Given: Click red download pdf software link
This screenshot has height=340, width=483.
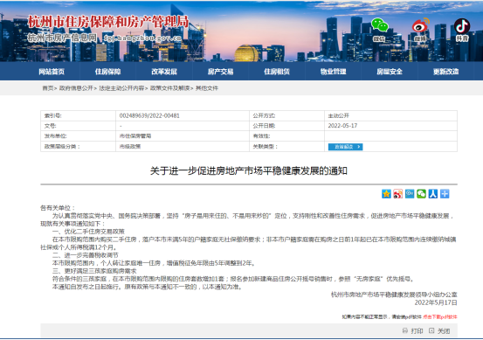Looking at the screenshot, I should pyautogui.click(x=440, y=317).
